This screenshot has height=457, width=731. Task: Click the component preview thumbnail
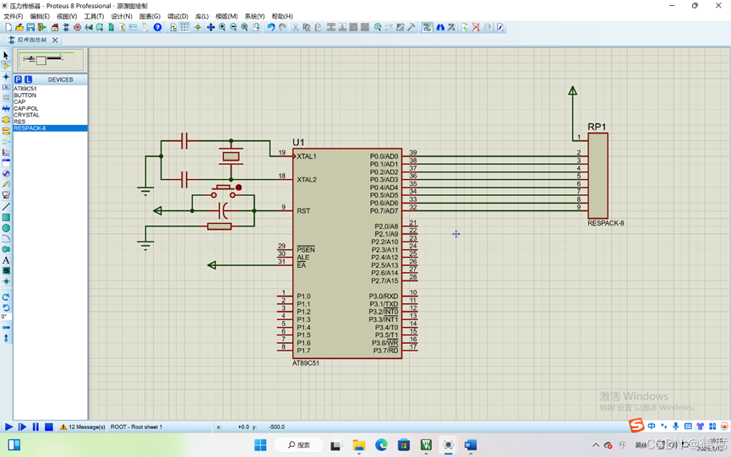(x=51, y=60)
